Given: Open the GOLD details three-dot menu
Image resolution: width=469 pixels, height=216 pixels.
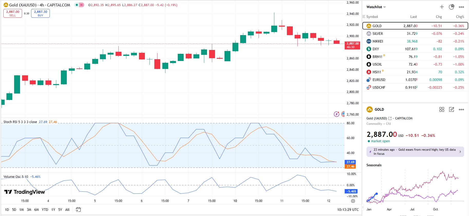Looking at the screenshot, I should [461, 109].
